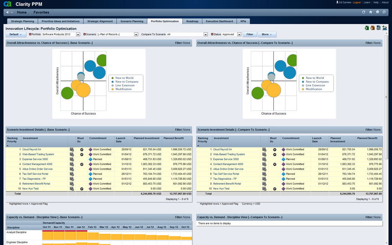Screen dimensions: 392x245
Task: Click the personalize dashboard icon
Action: [385, 28]
